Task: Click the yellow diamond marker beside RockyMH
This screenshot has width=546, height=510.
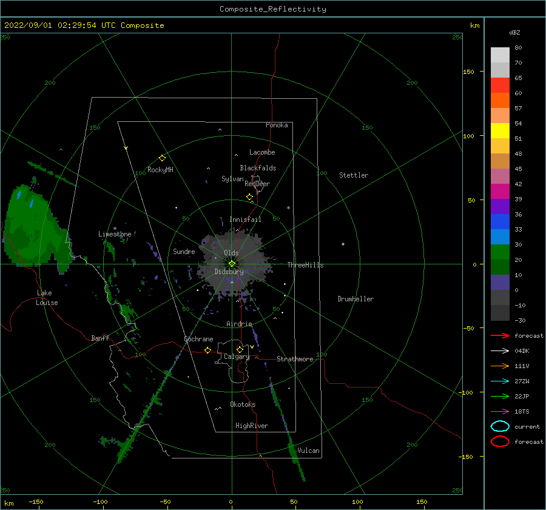Action: (x=162, y=158)
